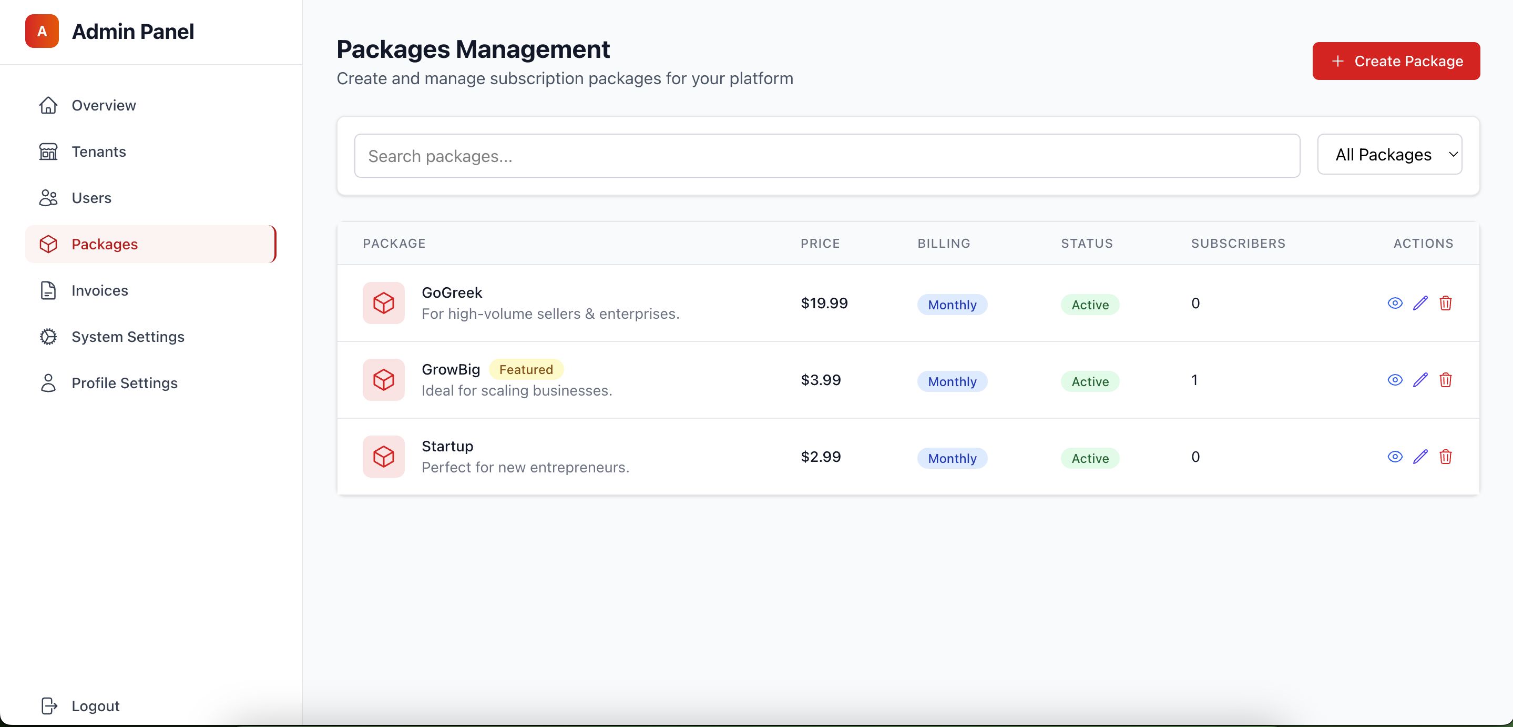Open System Settings from the sidebar
Image resolution: width=1513 pixels, height=727 pixels.
tap(127, 337)
